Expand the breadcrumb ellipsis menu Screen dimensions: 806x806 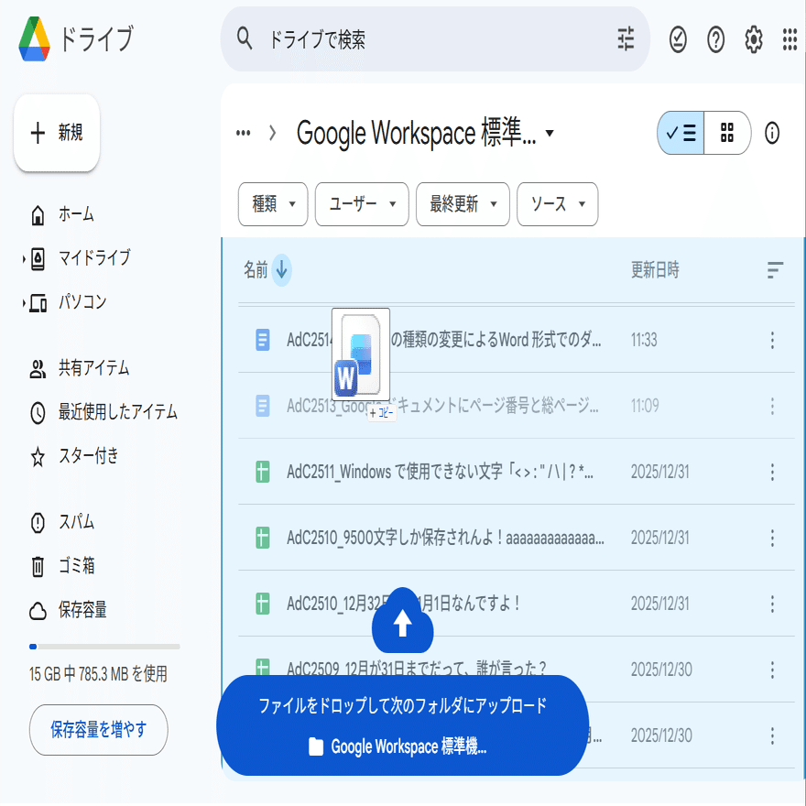click(x=243, y=133)
